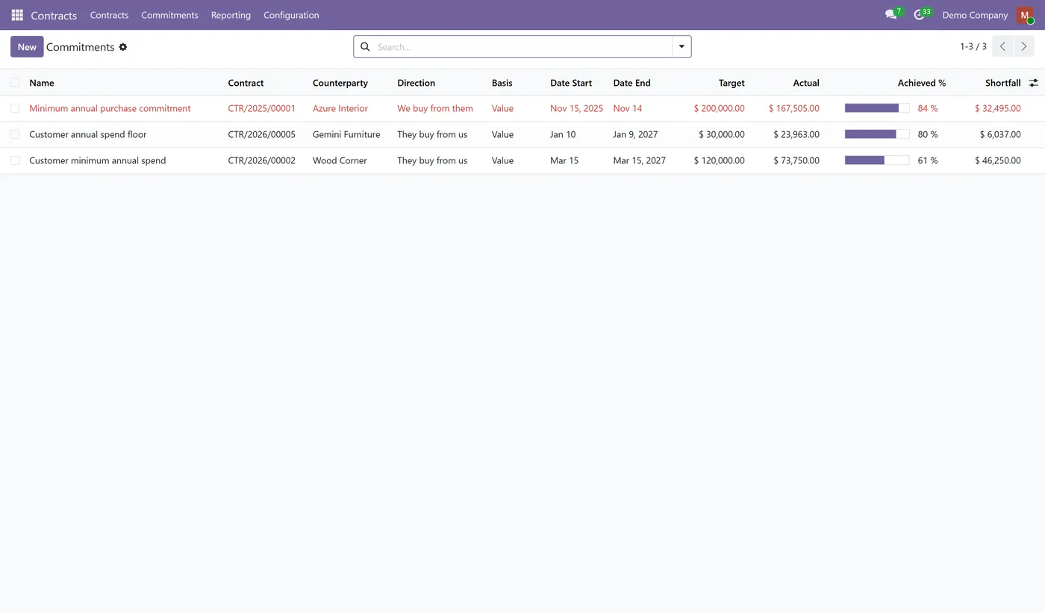Sort by the Name column header
The image size is (1045, 613).
42,83
